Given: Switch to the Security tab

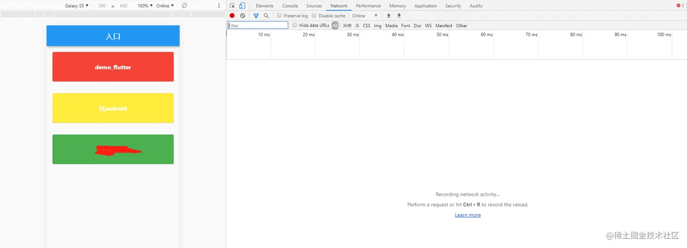Looking at the screenshot, I should (453, 6).
